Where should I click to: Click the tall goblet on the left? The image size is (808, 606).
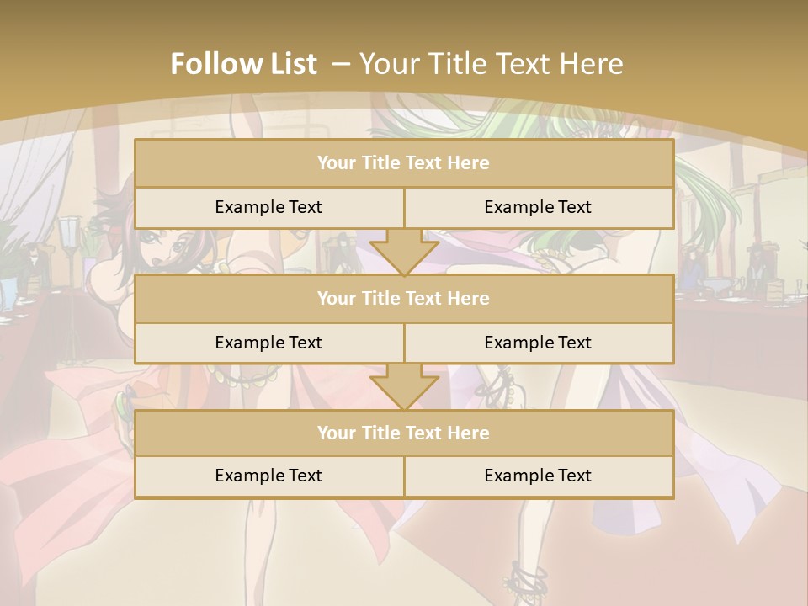tap(67, 244)
